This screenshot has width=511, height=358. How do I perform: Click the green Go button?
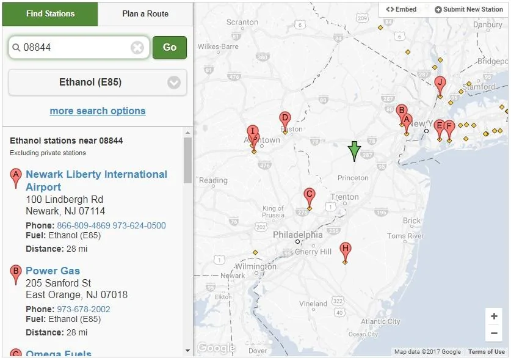click(170, 48)
